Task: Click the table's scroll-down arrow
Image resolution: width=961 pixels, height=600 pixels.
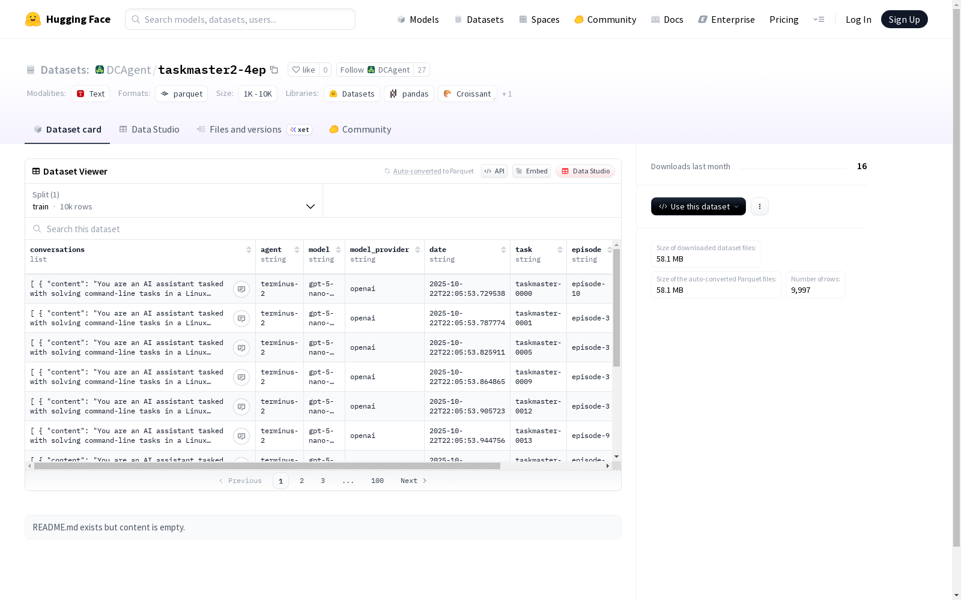Action: 616,457
